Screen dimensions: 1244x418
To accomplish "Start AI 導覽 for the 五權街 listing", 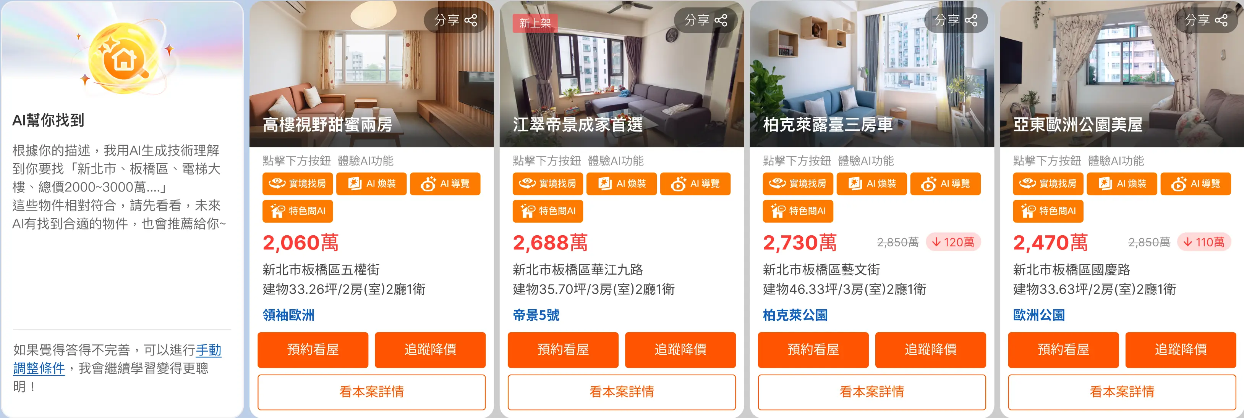I will (x=445, y=184).
